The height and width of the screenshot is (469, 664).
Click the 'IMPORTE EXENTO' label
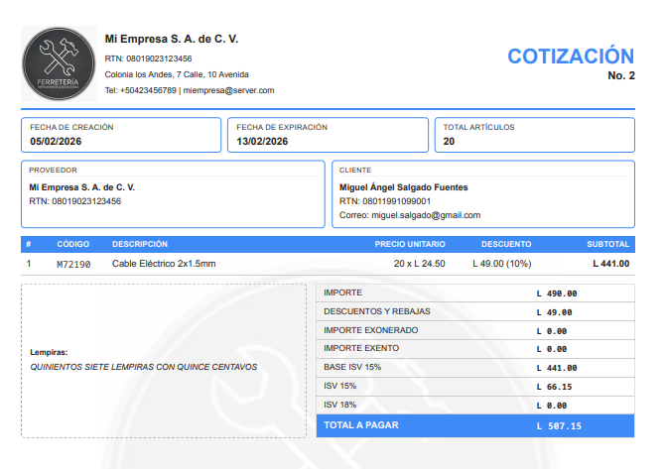[361, 348]
